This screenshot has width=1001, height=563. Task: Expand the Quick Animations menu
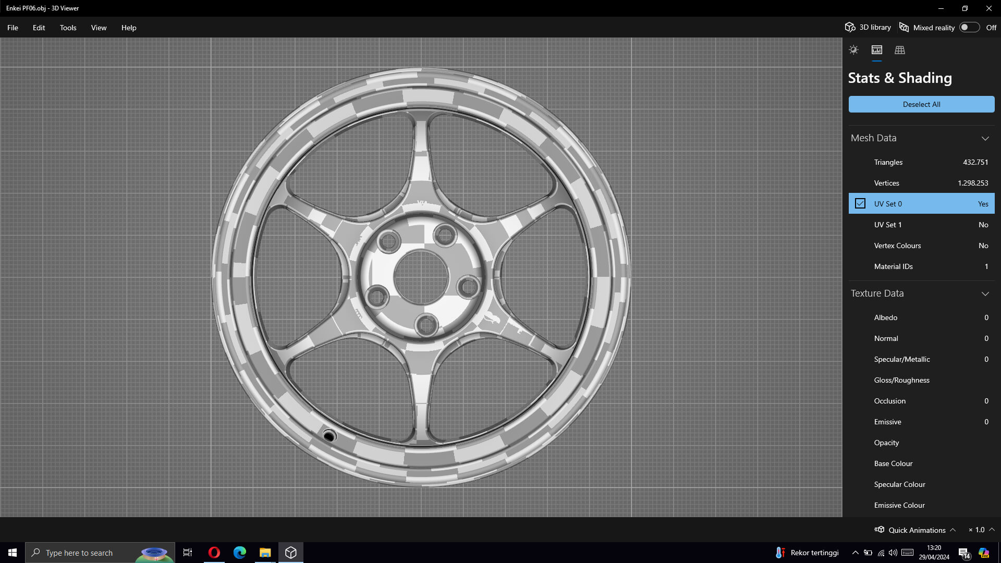coord(952,530)
